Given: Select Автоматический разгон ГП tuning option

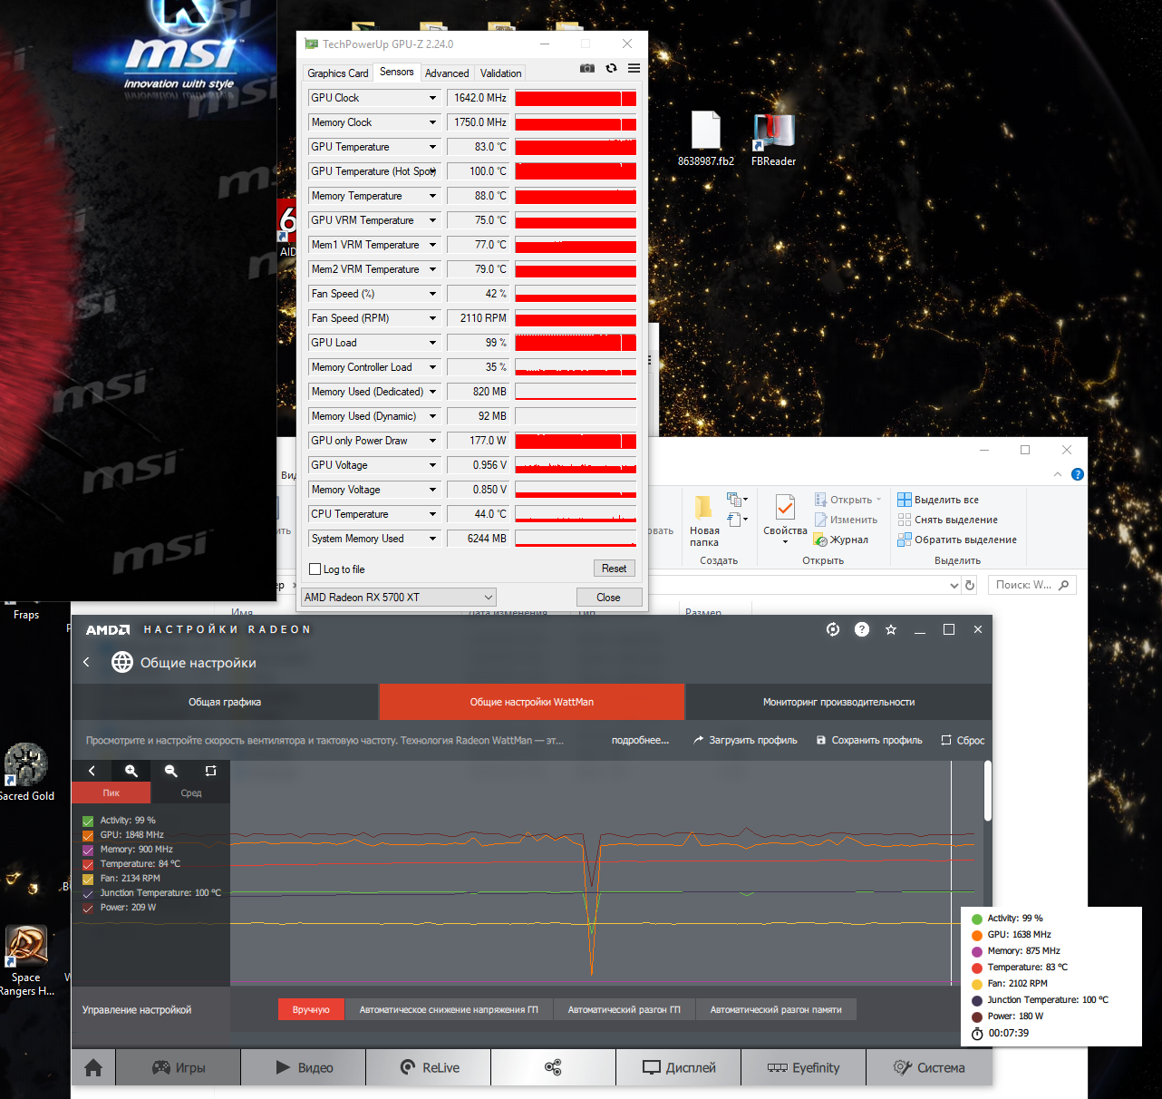Looking at the screenshot, I should point(625,1009).
